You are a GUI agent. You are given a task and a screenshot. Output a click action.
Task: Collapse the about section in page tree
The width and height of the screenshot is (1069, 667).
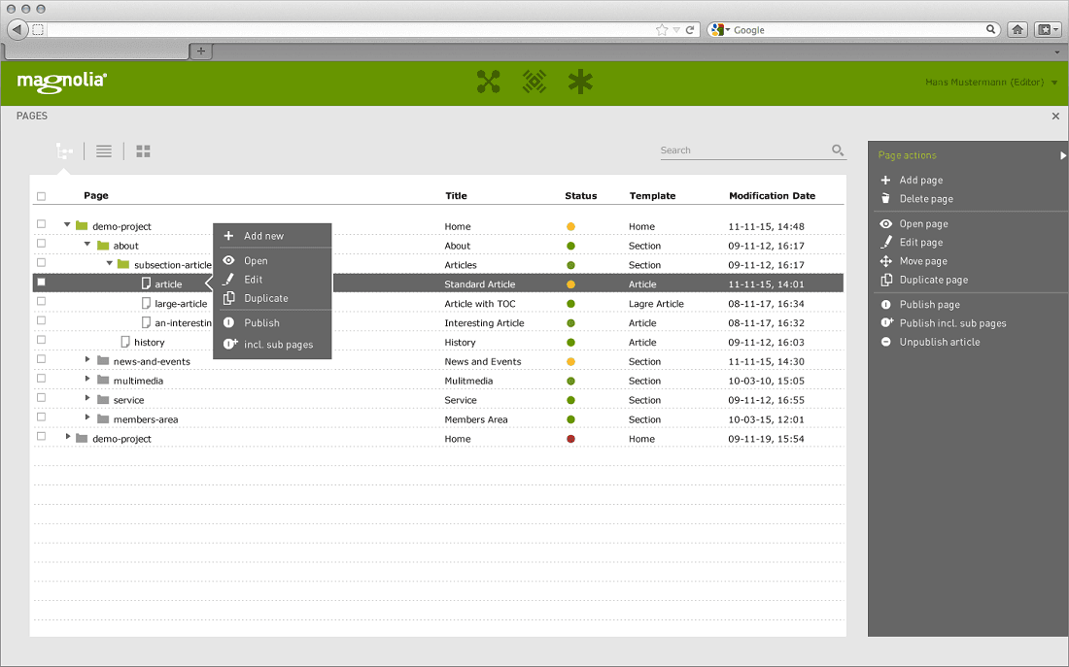coord(86,245)
